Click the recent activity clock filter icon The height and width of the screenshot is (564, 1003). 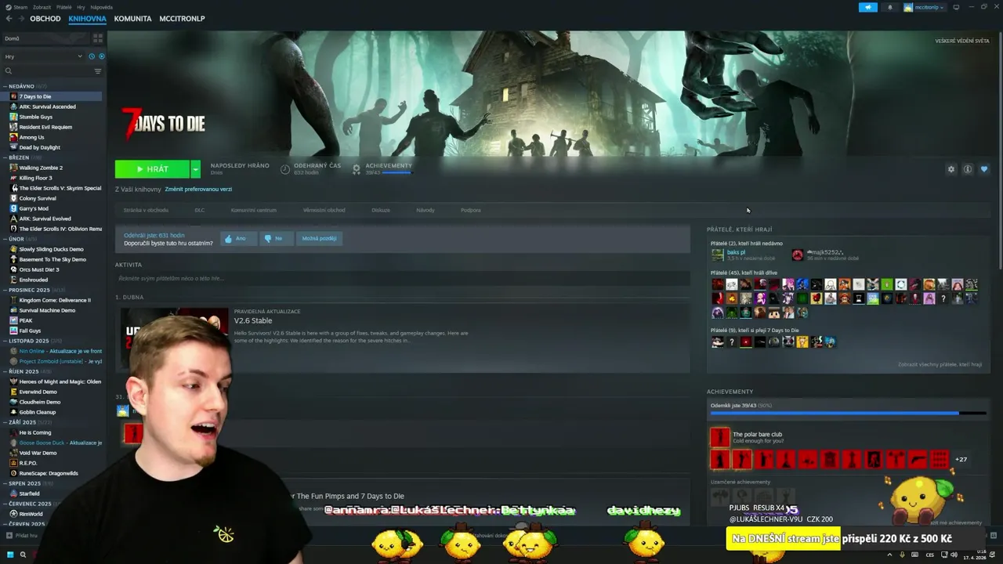point(92,56)
